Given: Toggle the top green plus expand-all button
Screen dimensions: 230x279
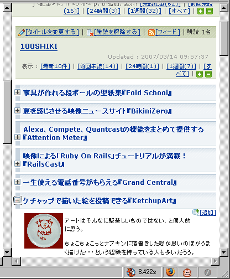Looking at the screenshot, I should (201, 11).
